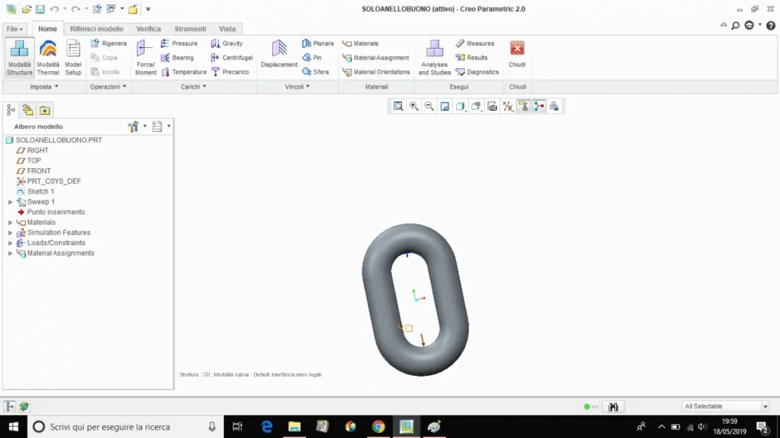Open Modalità Thermal mode
Viewport: 780px width, 438px height.
(x=48, y=57)
